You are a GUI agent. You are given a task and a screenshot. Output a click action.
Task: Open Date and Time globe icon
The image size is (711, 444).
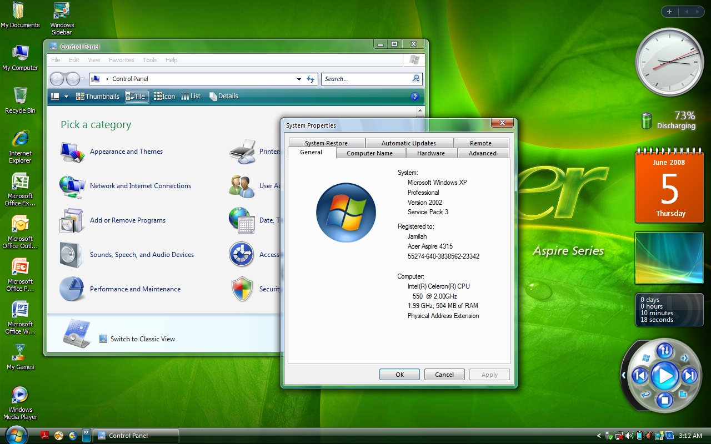click(x=242, y=221)
